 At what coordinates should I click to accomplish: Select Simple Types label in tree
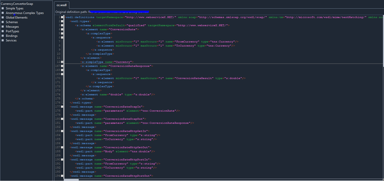pos(15,8)
